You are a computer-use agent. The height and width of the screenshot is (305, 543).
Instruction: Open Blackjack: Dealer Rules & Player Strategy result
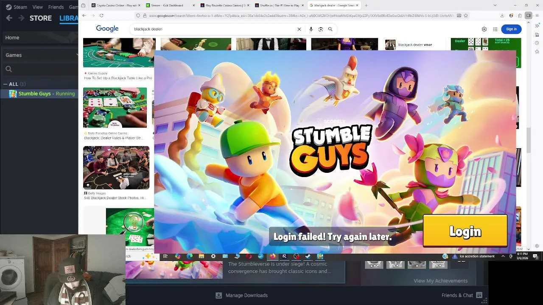coord(114,138)
